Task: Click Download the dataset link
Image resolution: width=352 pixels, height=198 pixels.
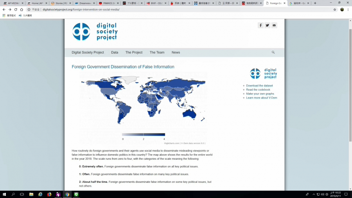Action: 259,86
